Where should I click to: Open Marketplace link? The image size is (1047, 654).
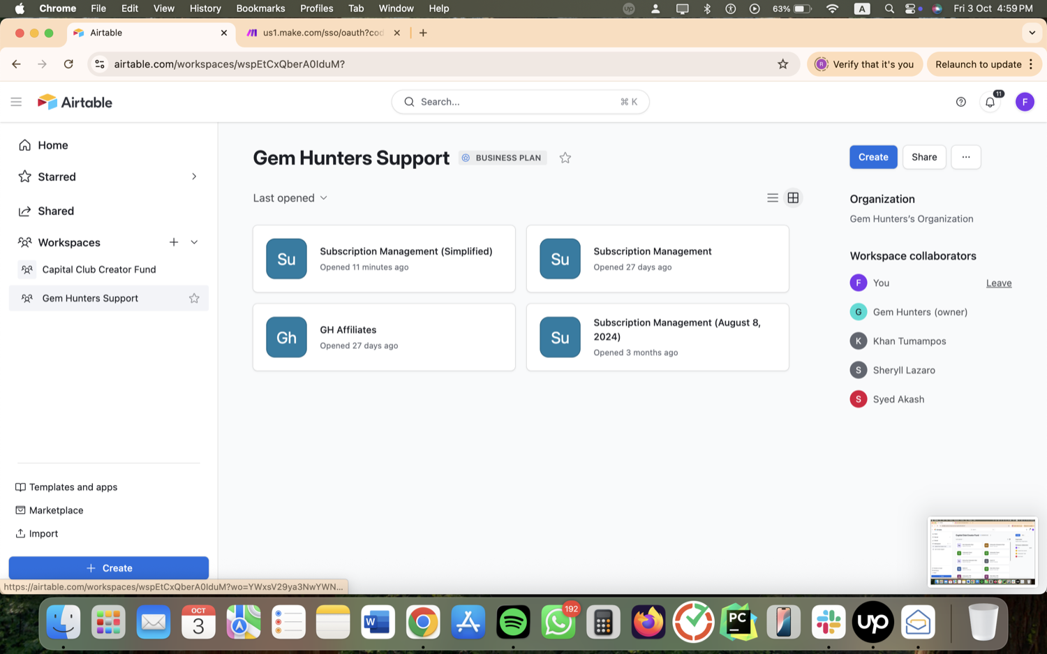[x=49, y=510]
